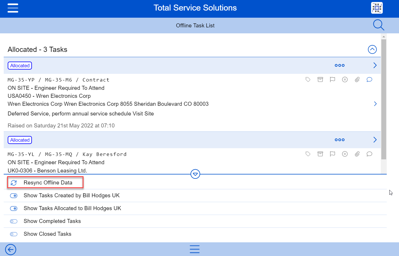
Task: Click pause icon on MG-35-YL task
Action: [345, 154]
